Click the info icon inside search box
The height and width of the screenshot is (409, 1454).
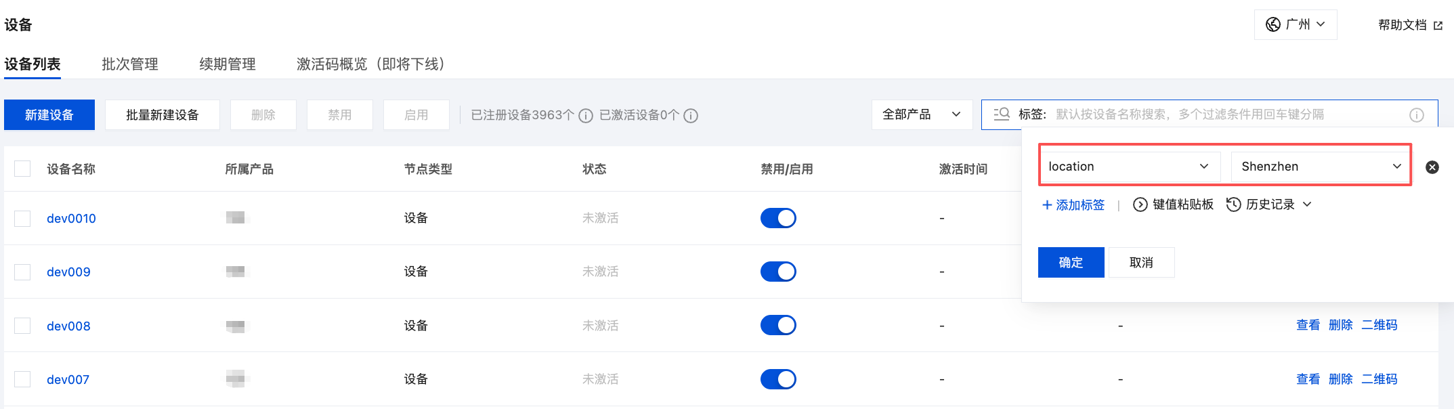point(1417,115)
